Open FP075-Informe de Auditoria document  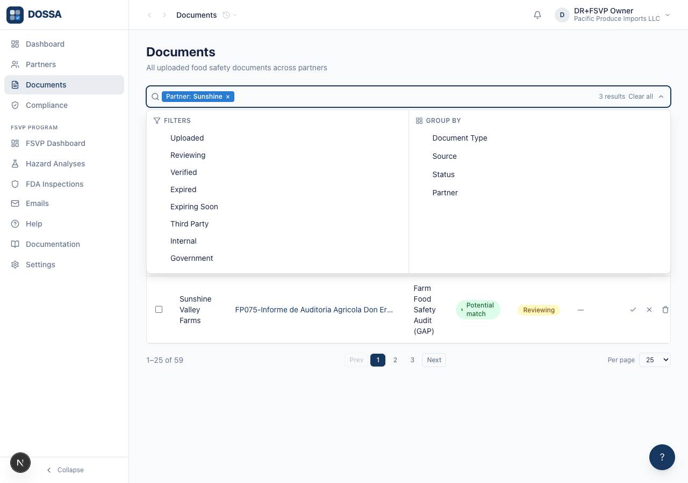tap(314, 310)
